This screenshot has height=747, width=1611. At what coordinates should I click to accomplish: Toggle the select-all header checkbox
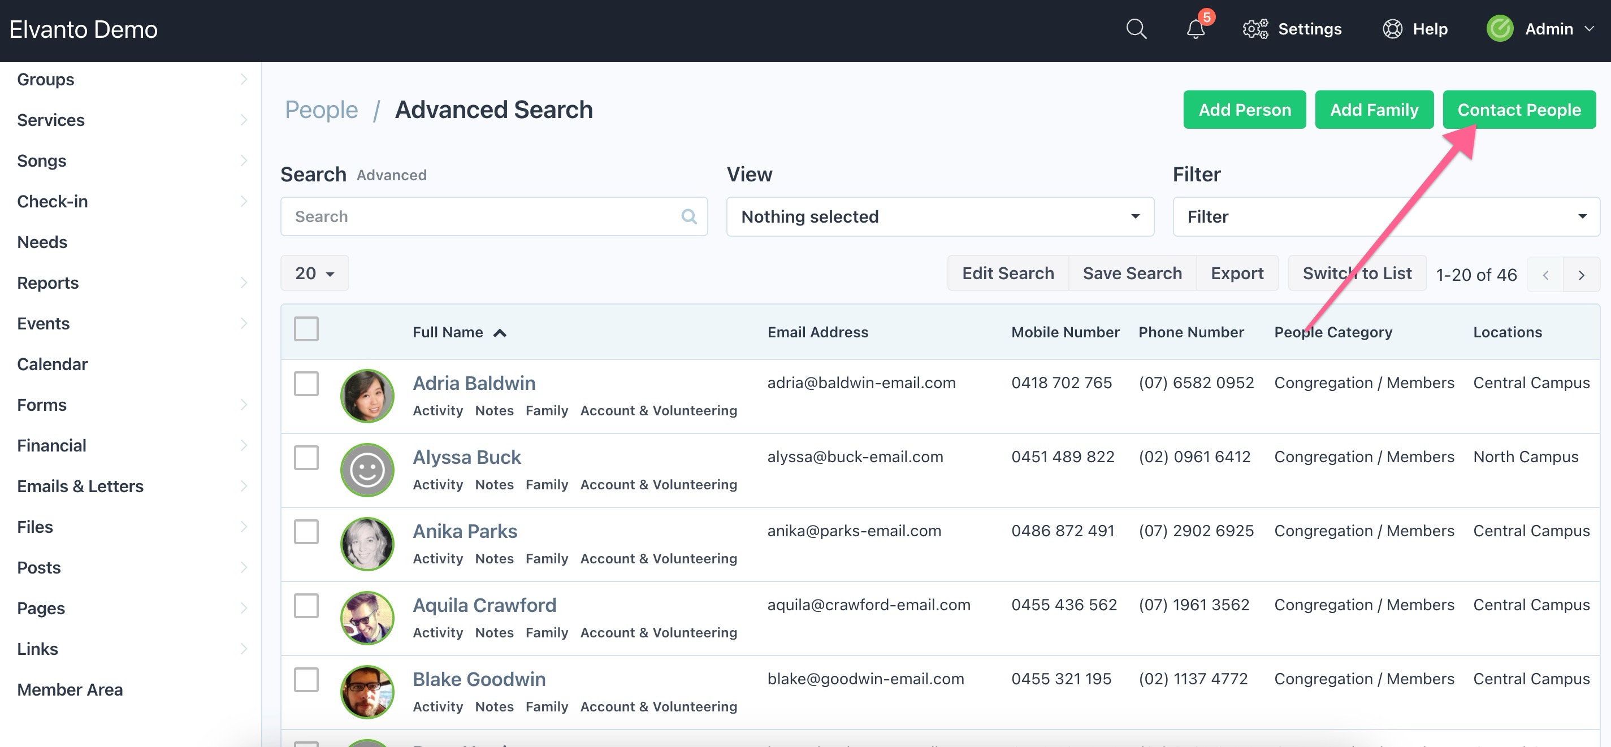(306, 329)
